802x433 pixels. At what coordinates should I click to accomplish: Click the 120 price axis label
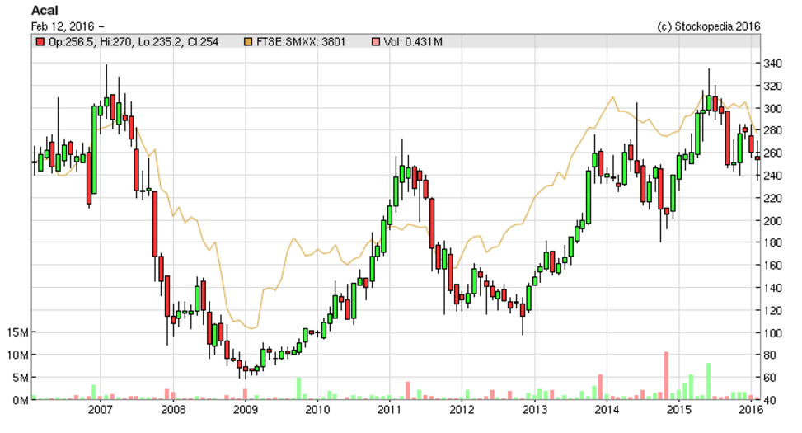(773, 310)
